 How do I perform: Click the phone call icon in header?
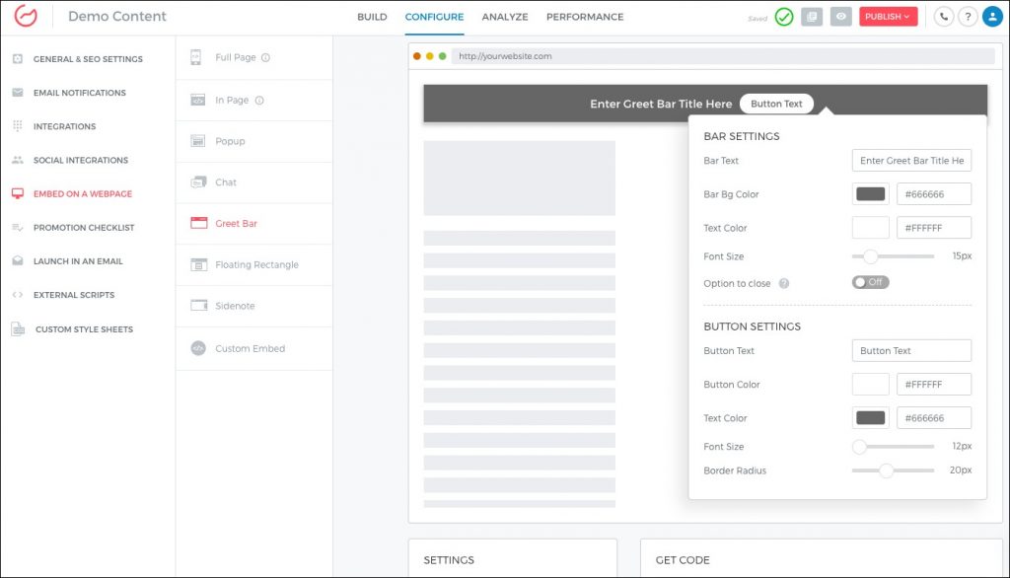coord(943,17)
